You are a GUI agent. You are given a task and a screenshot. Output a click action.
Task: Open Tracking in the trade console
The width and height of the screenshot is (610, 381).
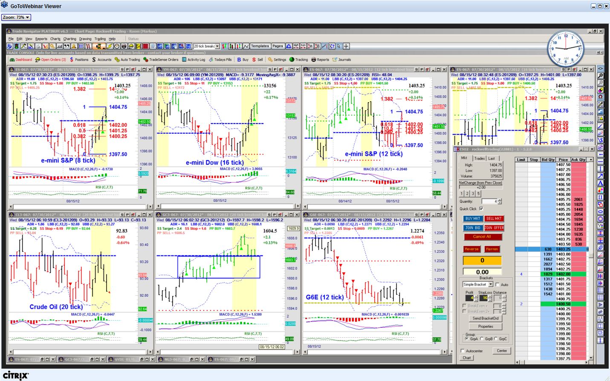[298, 60]
